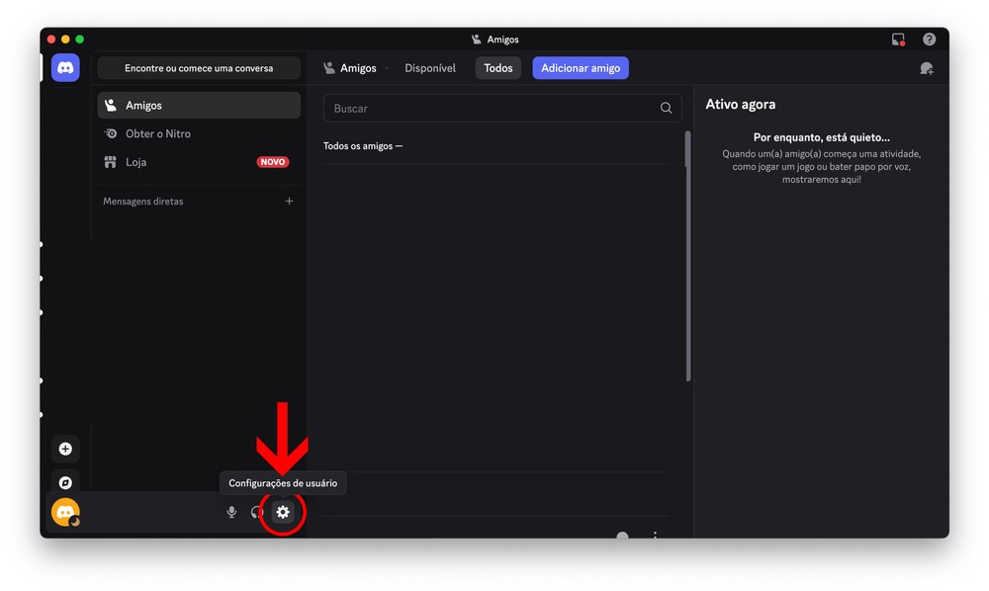
Task: Click 'Encontre ou comece uma conversa'
Action: pos(199,68)
